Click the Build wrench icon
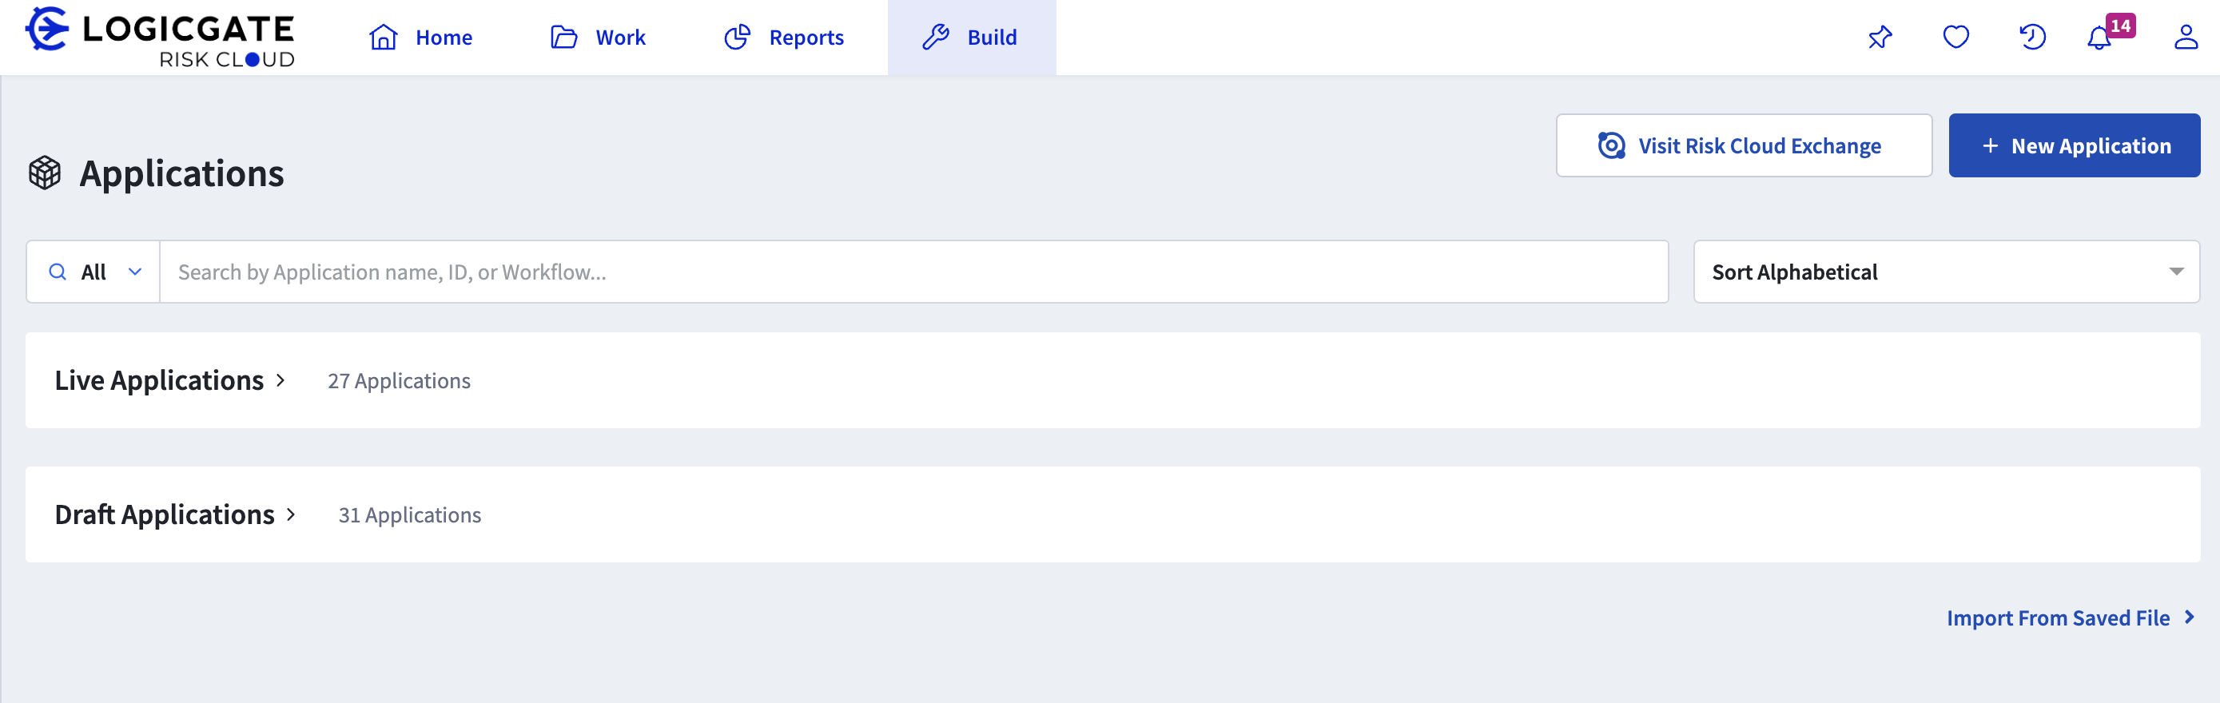The image size is (2220, 703). tap(935, 37)
